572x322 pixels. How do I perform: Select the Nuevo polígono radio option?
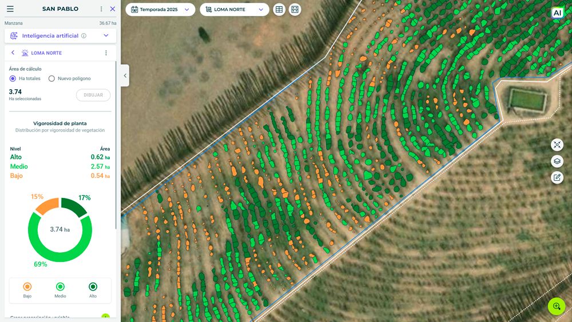[51, 78]
